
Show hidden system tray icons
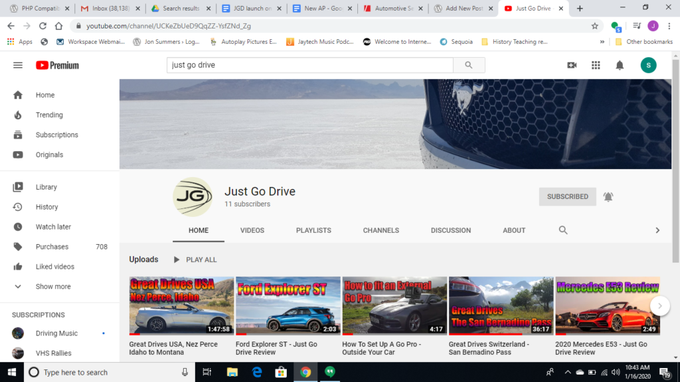pos(567,372)
